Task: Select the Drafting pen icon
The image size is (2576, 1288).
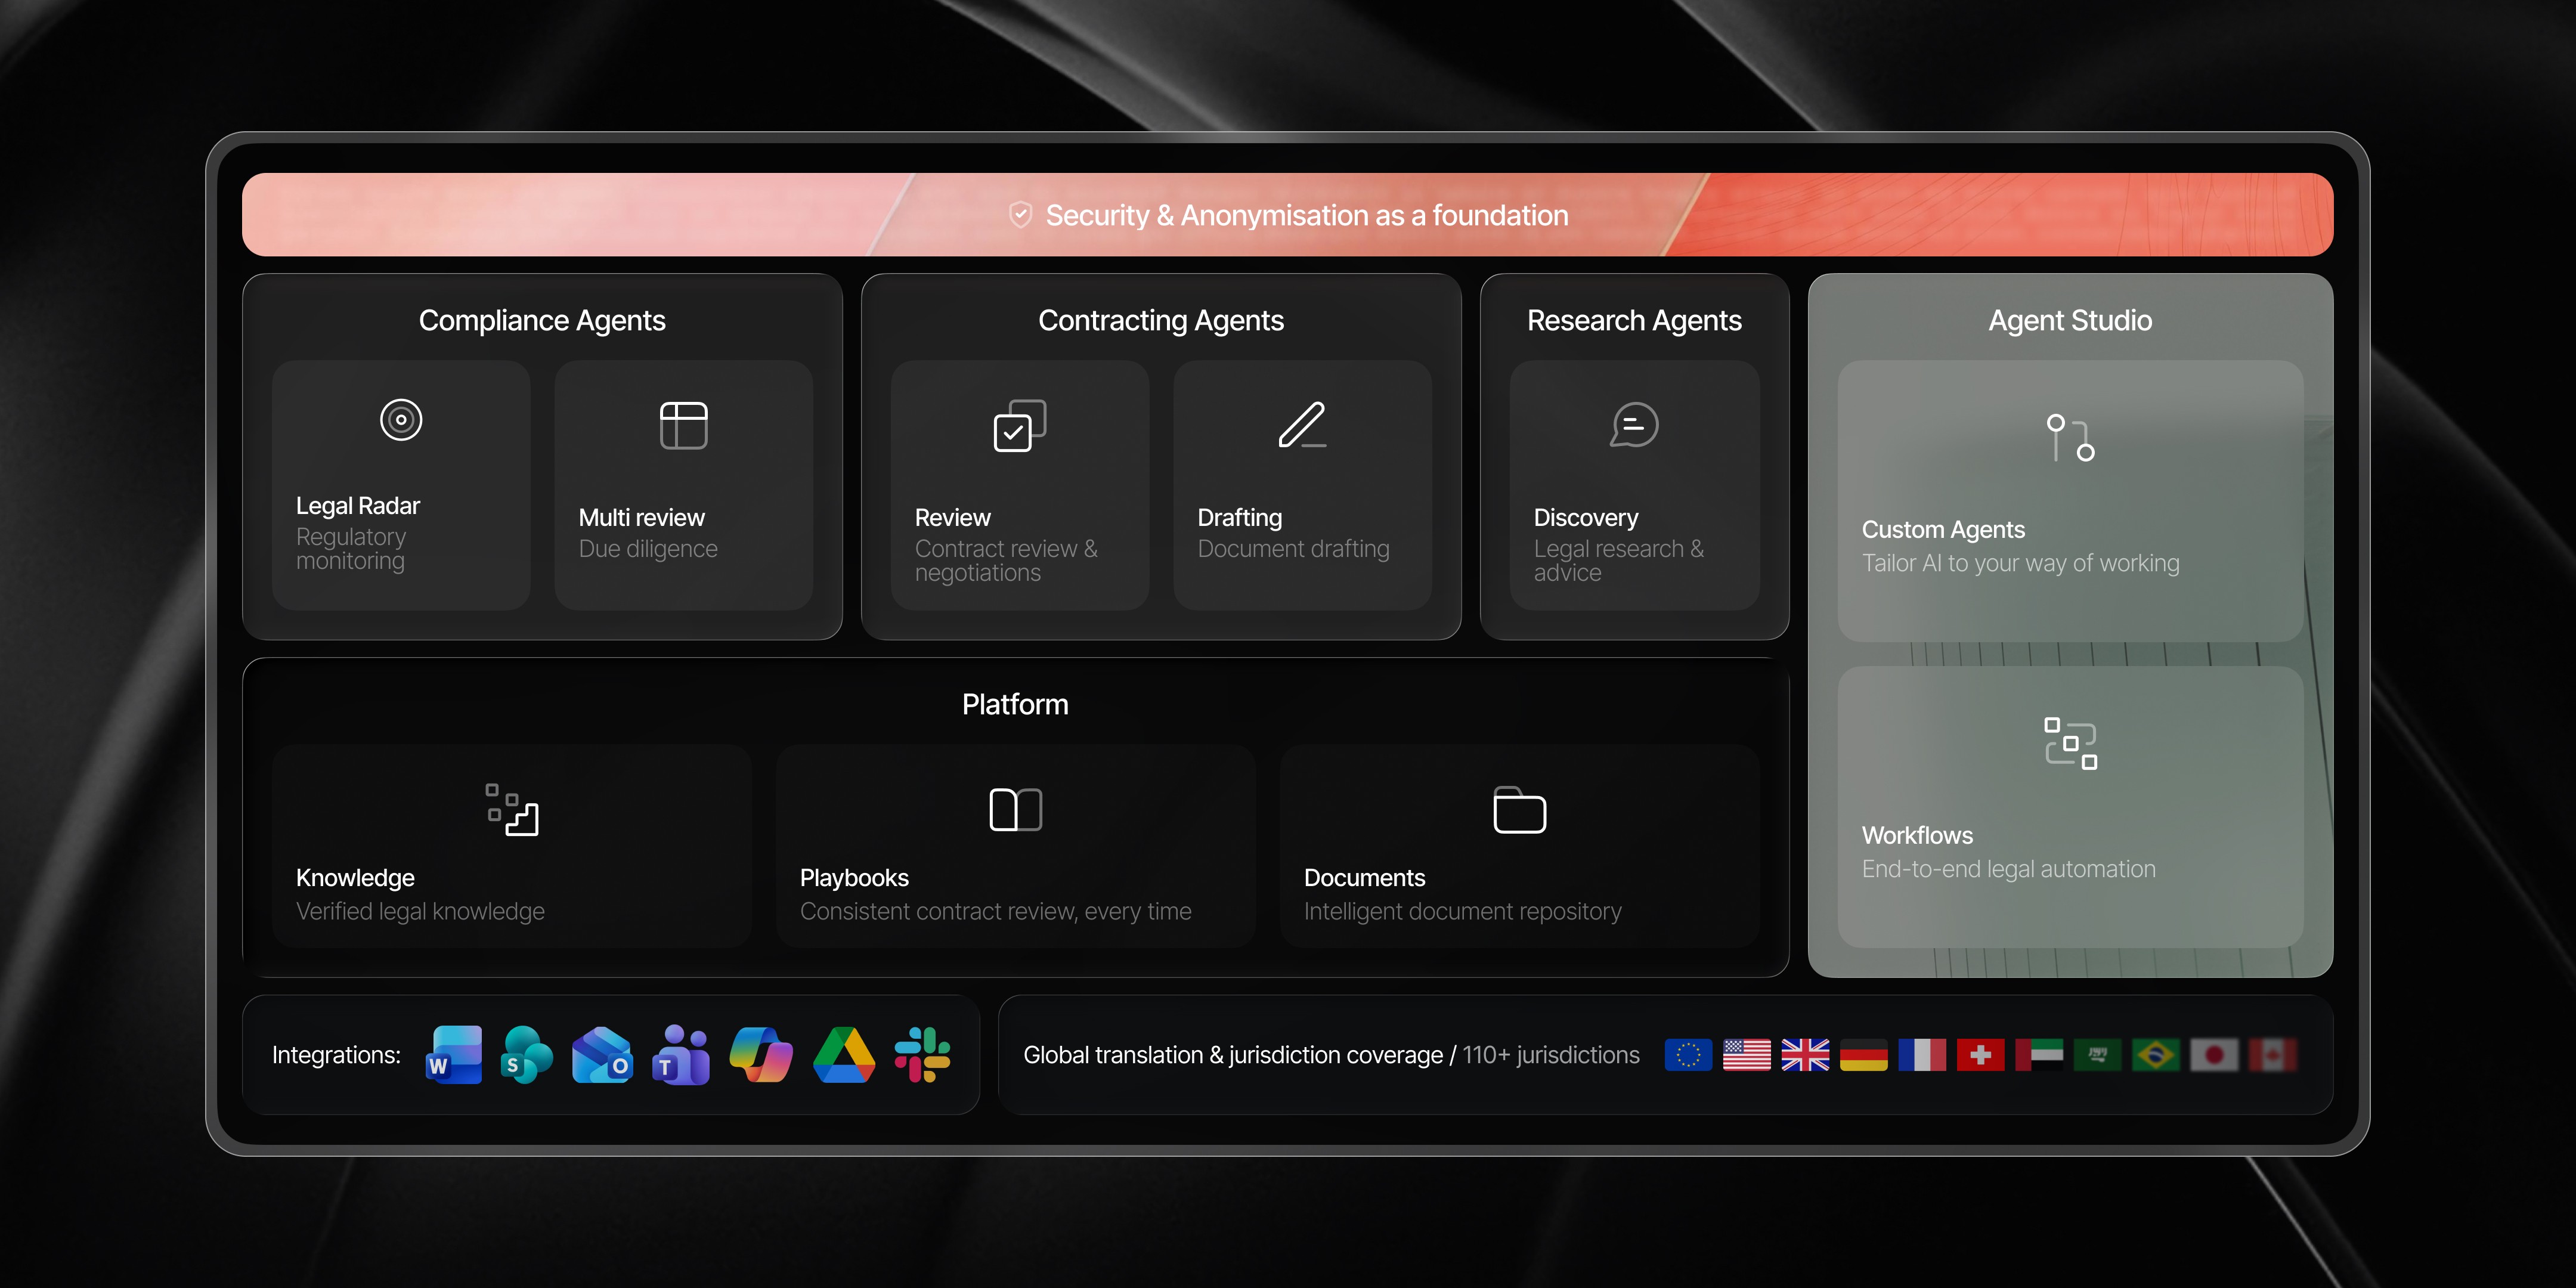Action: pos(1302,425)
